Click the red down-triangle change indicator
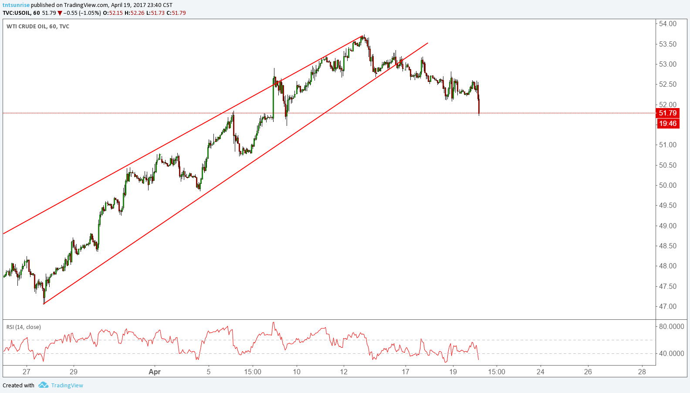Viewport: 690px width, 393px height. click(60, 13)
